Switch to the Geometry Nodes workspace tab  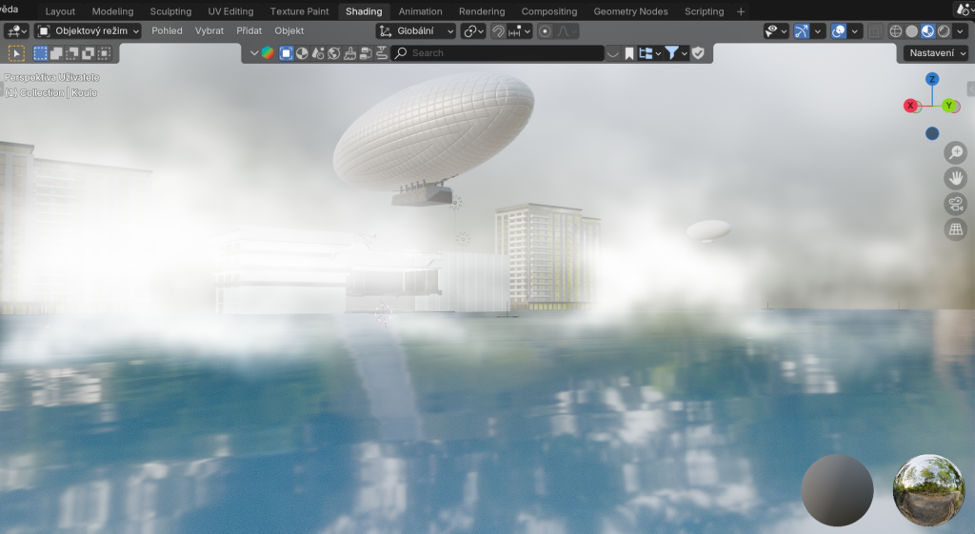tap(630, 11)
